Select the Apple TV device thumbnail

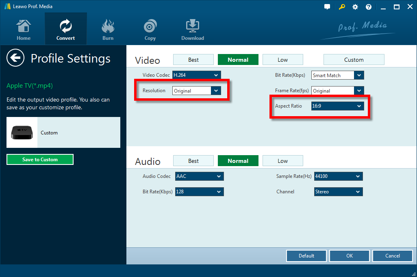tap(22, 132)
